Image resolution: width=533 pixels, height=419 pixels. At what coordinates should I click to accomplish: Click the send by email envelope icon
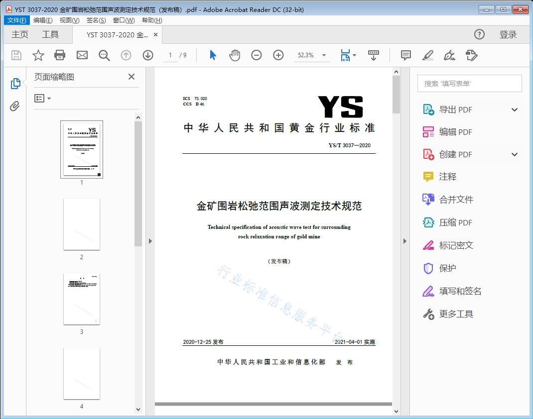pos(82,55)
